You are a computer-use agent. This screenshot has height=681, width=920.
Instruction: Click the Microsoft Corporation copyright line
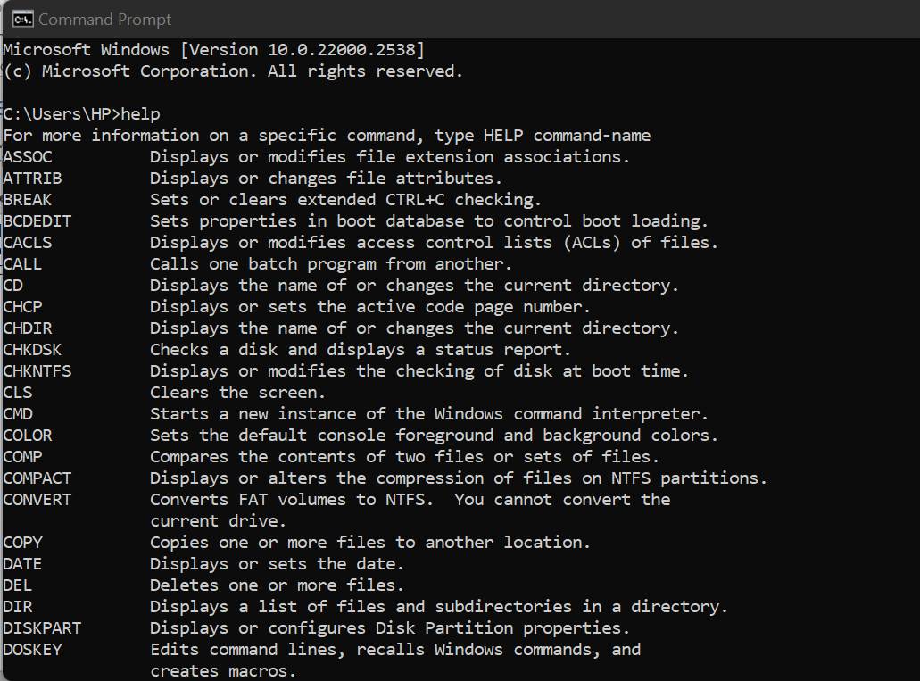[x=232, y=71]
